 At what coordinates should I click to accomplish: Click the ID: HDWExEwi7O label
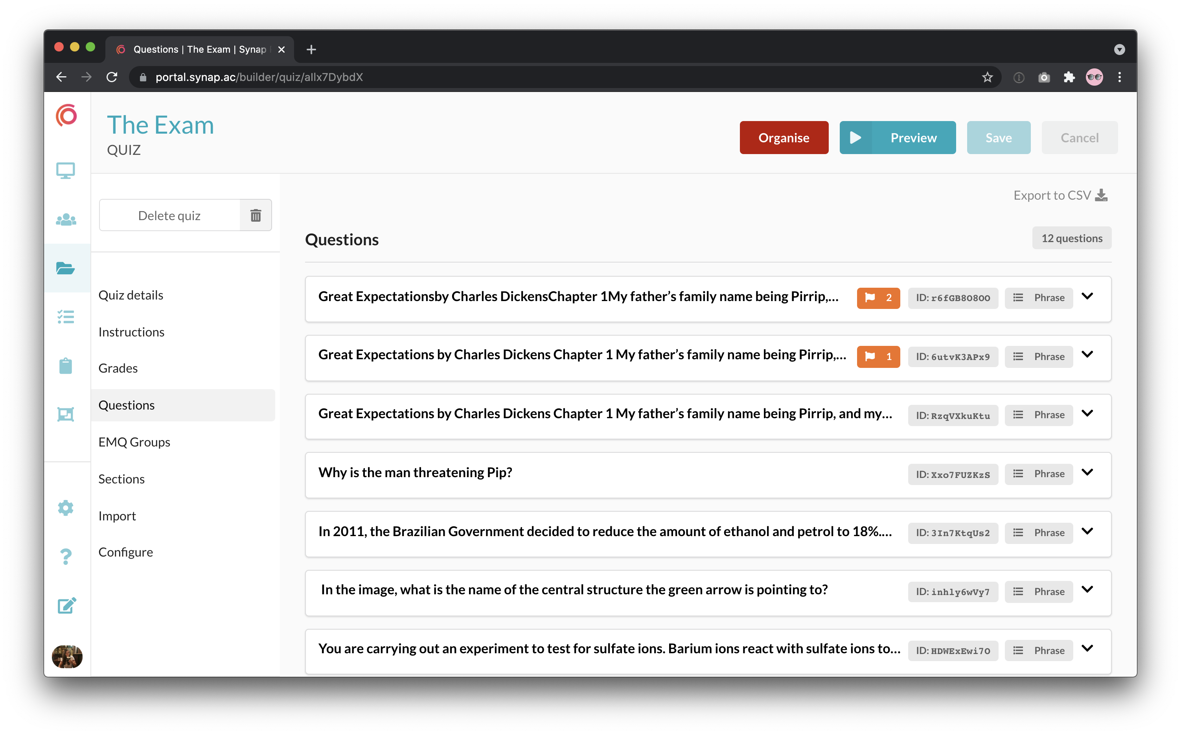[x=953, y=650]
